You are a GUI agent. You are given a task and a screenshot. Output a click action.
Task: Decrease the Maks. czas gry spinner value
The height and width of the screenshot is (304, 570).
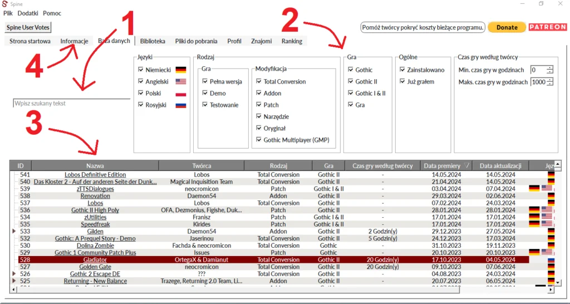[549, 84]
